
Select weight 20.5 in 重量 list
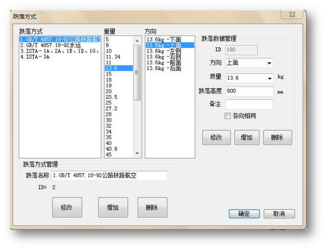tap(119, 97)
